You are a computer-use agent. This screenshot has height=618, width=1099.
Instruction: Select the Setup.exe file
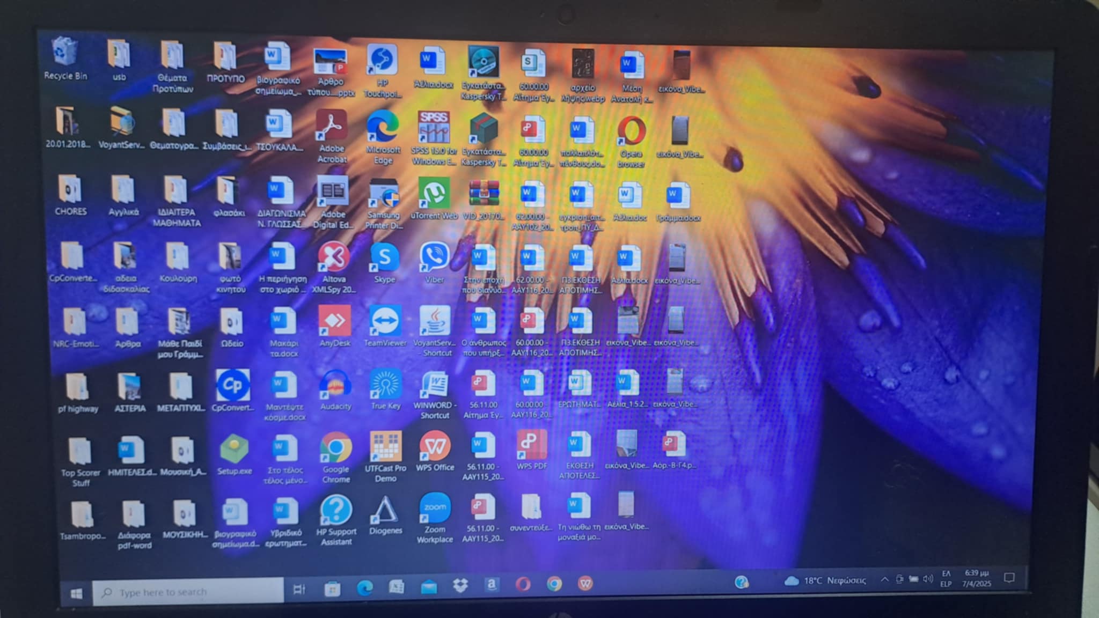235,455
